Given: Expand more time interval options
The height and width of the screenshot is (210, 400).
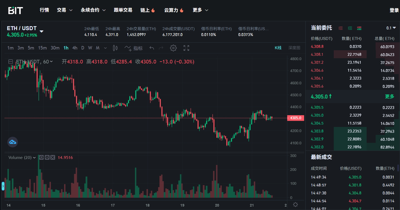Looking at the screenshot, I should pyautogui.click(x=105, y=48).
